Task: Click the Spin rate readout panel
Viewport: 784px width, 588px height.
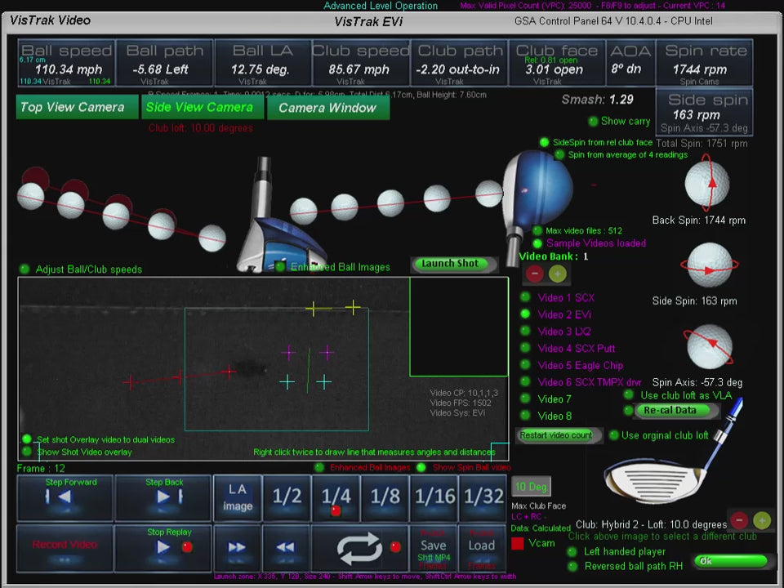Action: pyautogui.click(x=706, y=63)
